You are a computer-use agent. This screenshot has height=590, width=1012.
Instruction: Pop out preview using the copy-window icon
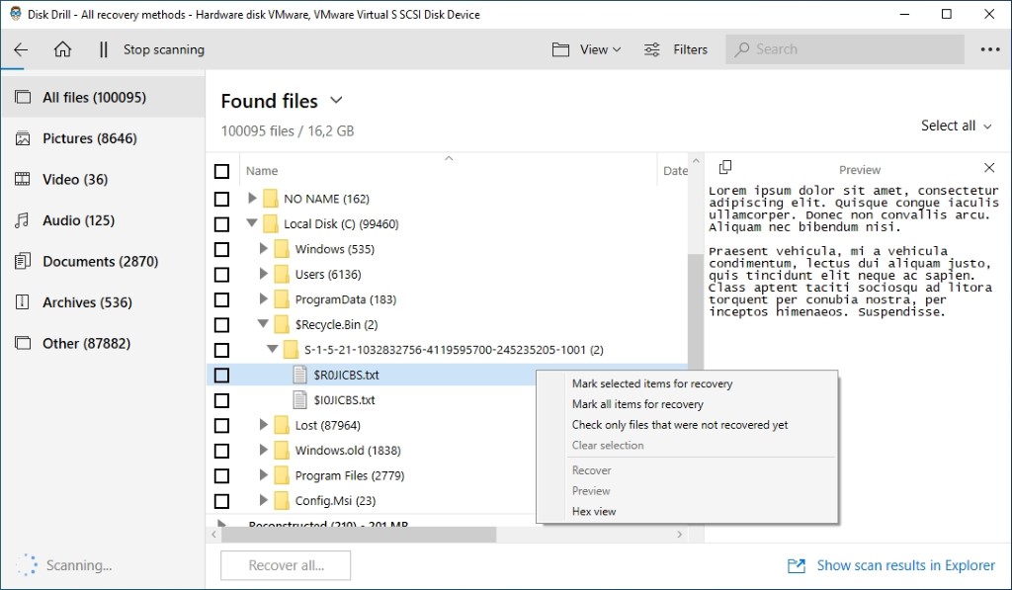click(x=724, y=167)
